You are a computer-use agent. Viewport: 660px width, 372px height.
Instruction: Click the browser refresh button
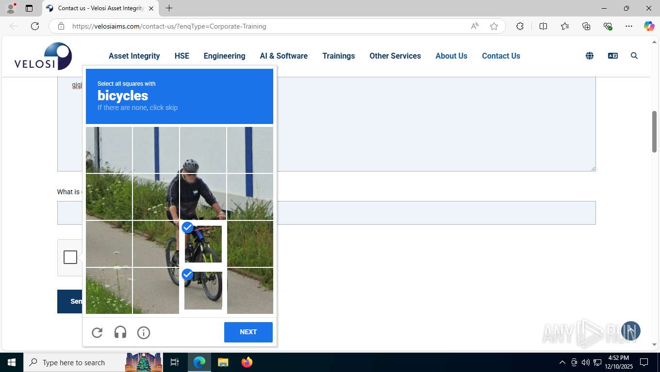coord(35,26)
